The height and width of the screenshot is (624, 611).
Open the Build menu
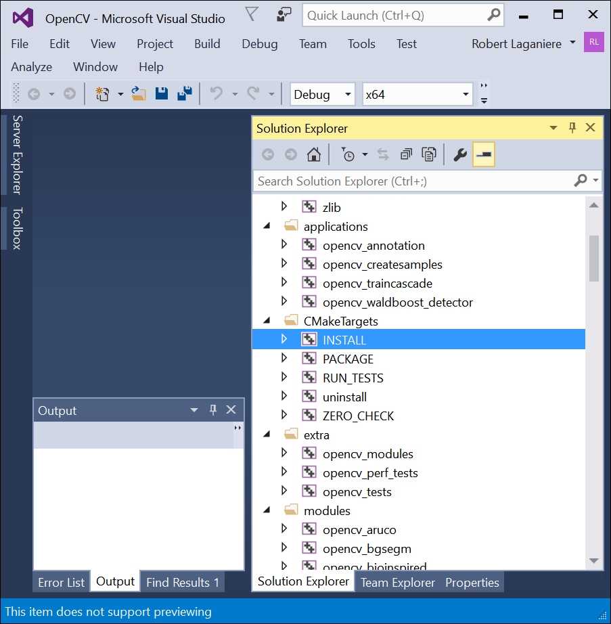coord(207,44)
